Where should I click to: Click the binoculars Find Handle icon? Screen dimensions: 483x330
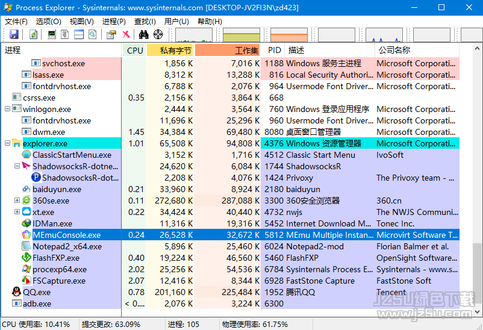point(143,34)
